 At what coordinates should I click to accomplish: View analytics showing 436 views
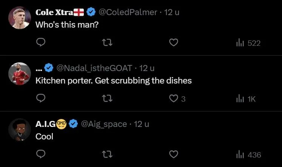click(248, 155)
